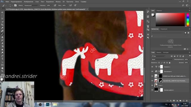Lock transparent pixels icon
Image resolution: width=191 pixels, height=107 pixels.
pyautogui.click(x=159, y=63)
